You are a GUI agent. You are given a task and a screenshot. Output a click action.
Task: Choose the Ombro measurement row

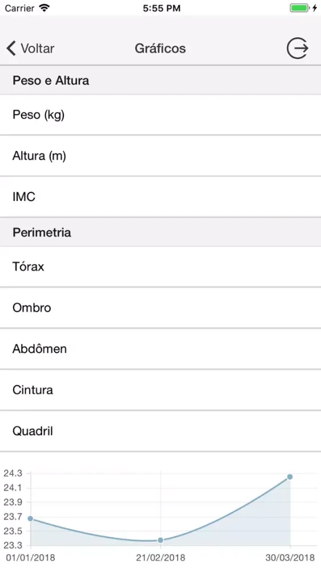(160, 308)
